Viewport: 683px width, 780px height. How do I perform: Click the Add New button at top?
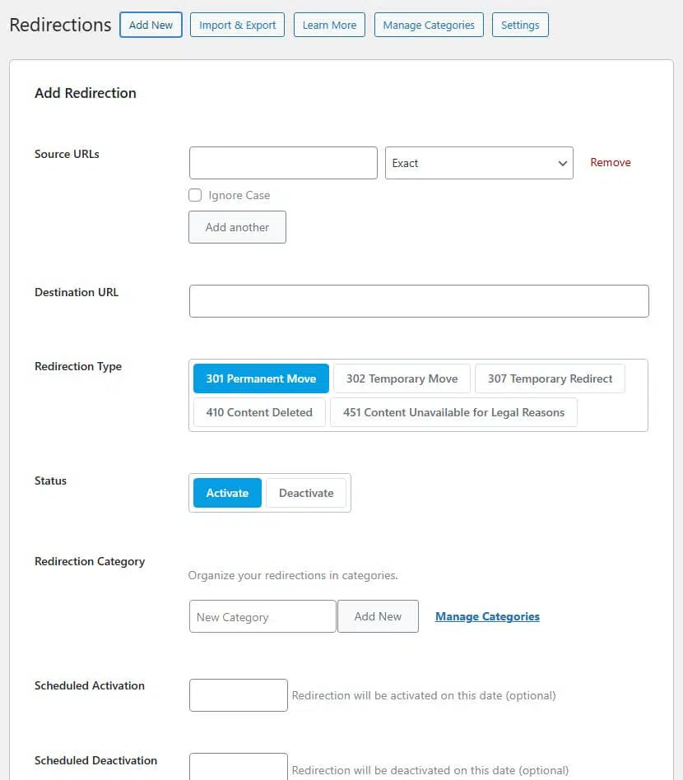pos(151,25)
